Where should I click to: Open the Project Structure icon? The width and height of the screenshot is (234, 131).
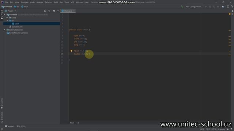click(223, 7)
